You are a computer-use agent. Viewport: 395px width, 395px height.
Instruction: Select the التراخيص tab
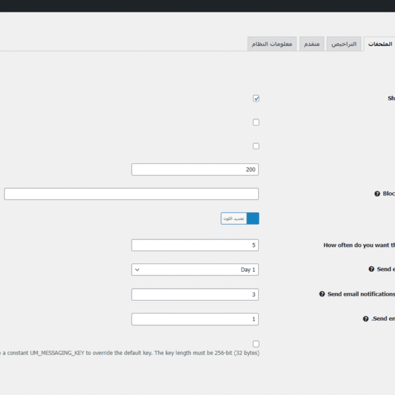pyautogui.click(x=344, y=44)
